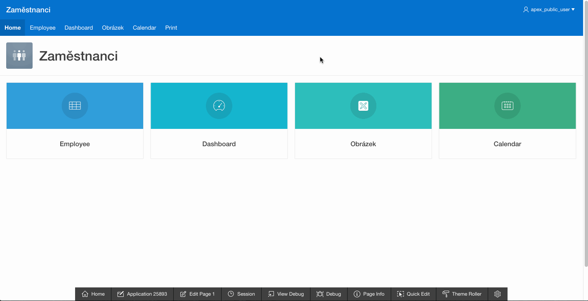The height and width of the screenshot is (301, 588).
Task: Open Page Info from developer toolbar
Action: 369,294
